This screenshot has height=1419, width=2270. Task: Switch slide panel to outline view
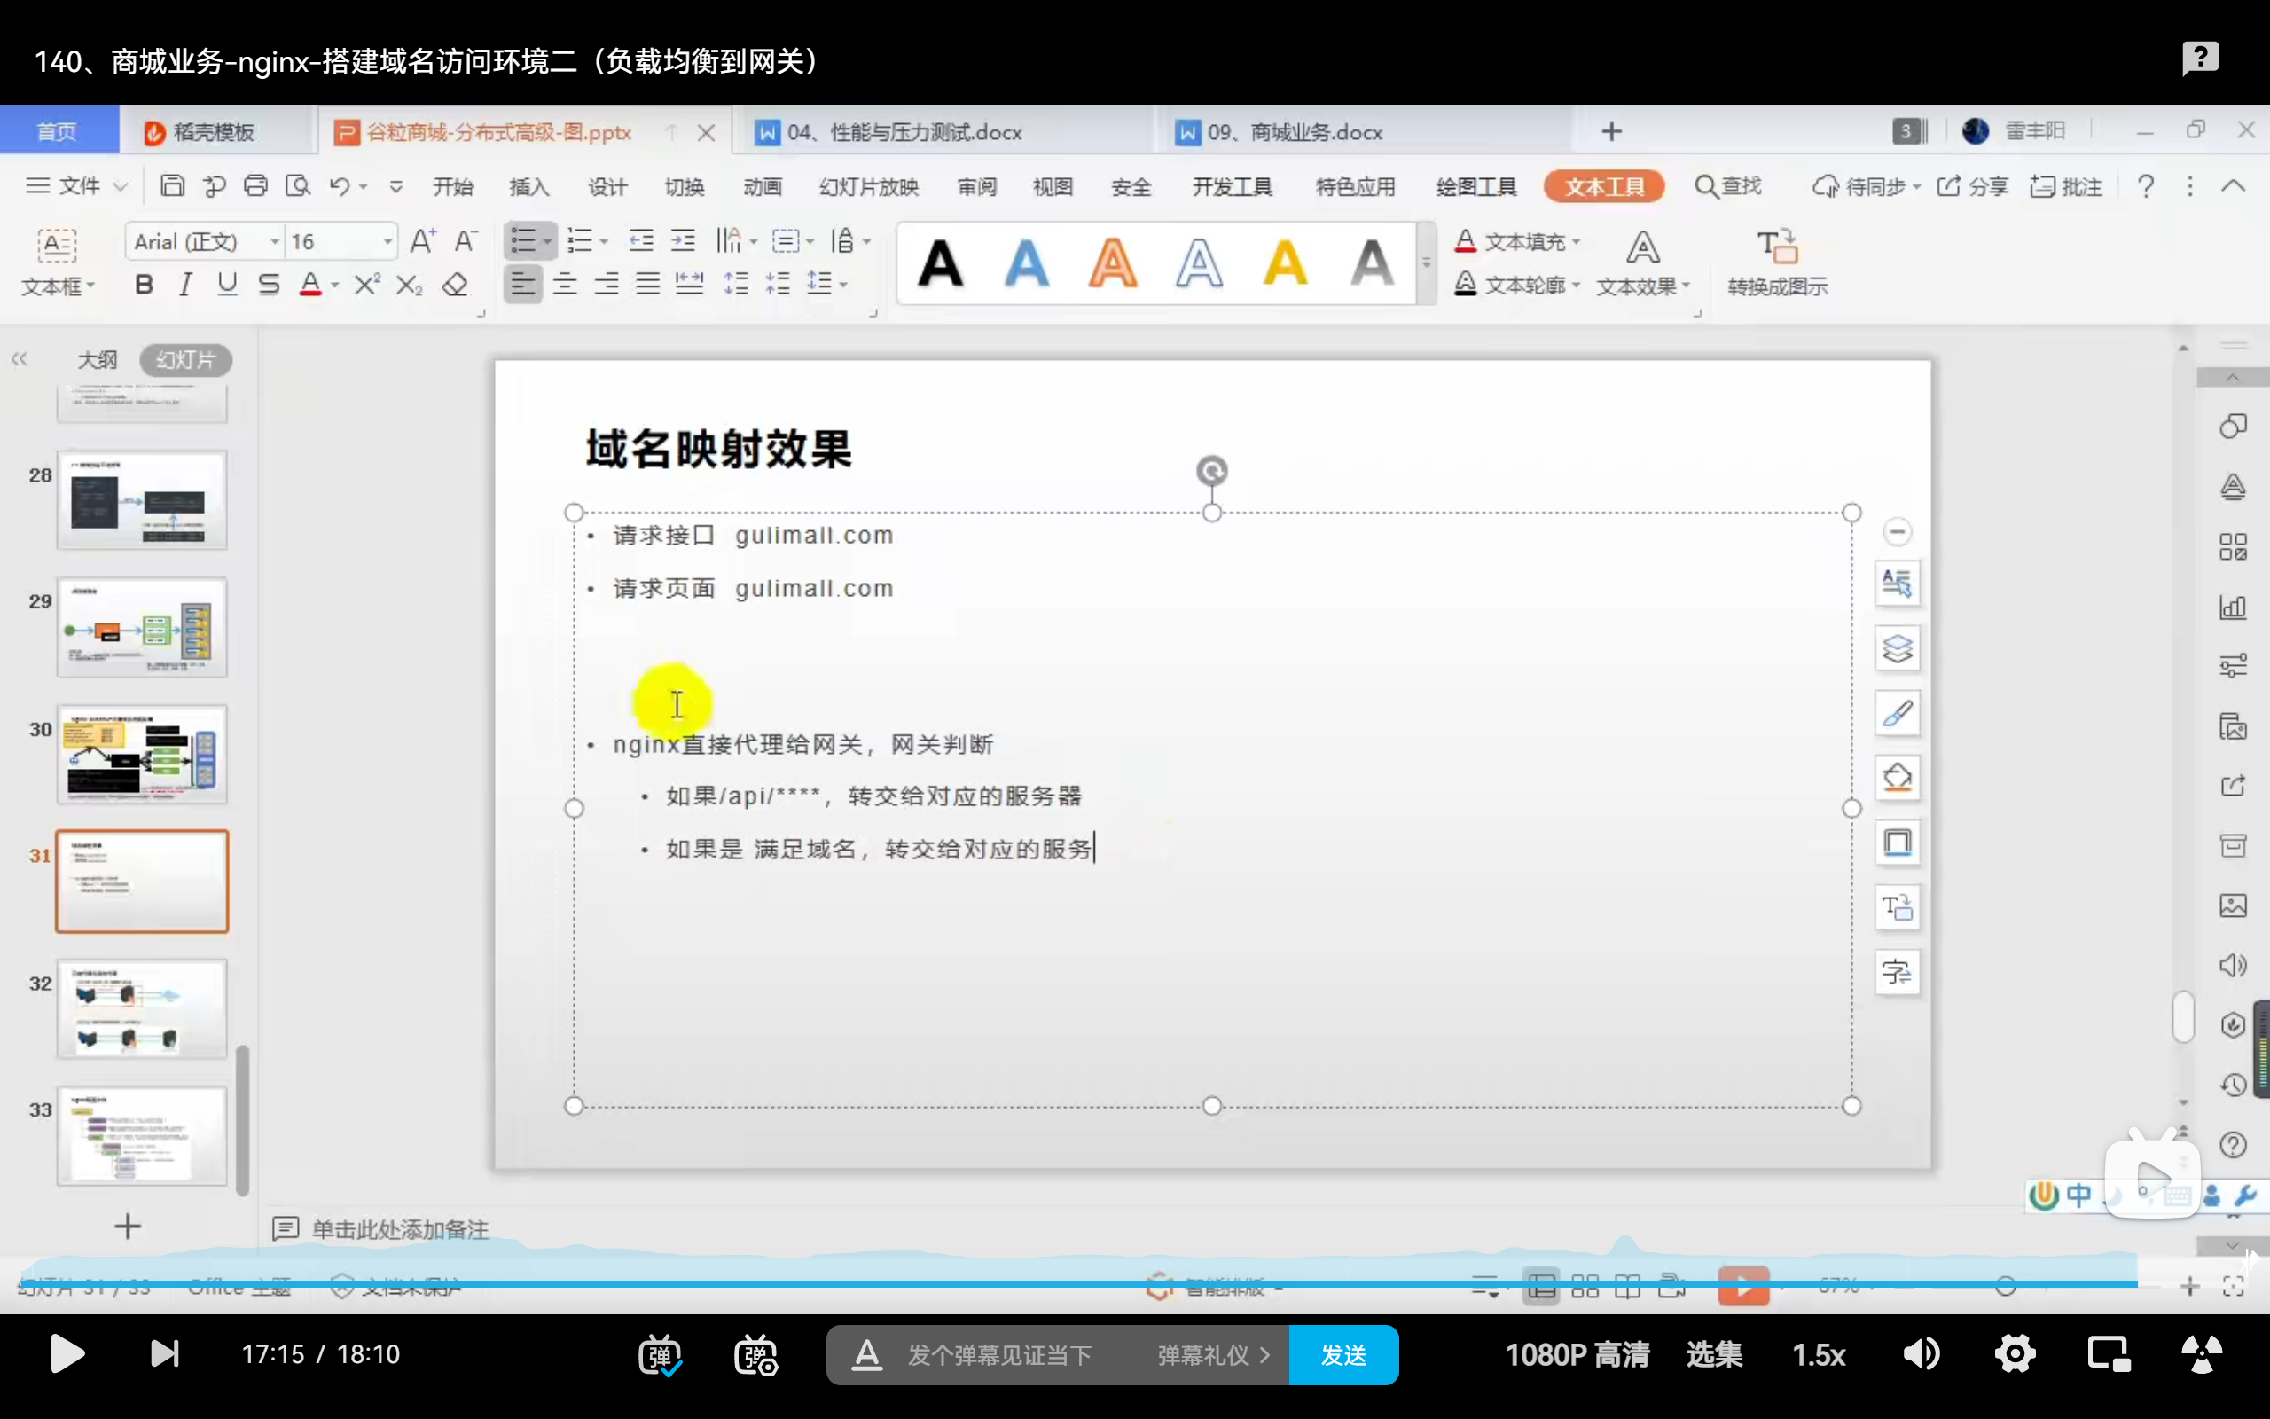(98, 359)
